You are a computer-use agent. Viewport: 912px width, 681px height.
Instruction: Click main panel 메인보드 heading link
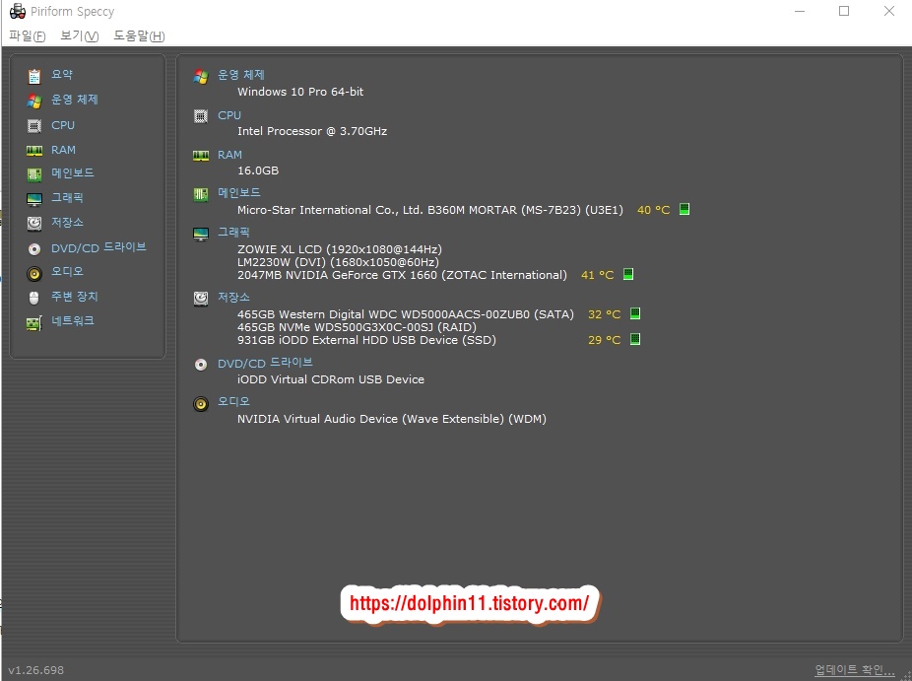click(239, 192)
